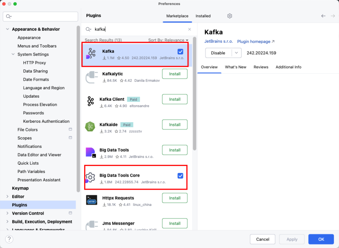Navigate forward with the right arrow
This screenshot has width=339, height=248.
(x=333, y=16)
